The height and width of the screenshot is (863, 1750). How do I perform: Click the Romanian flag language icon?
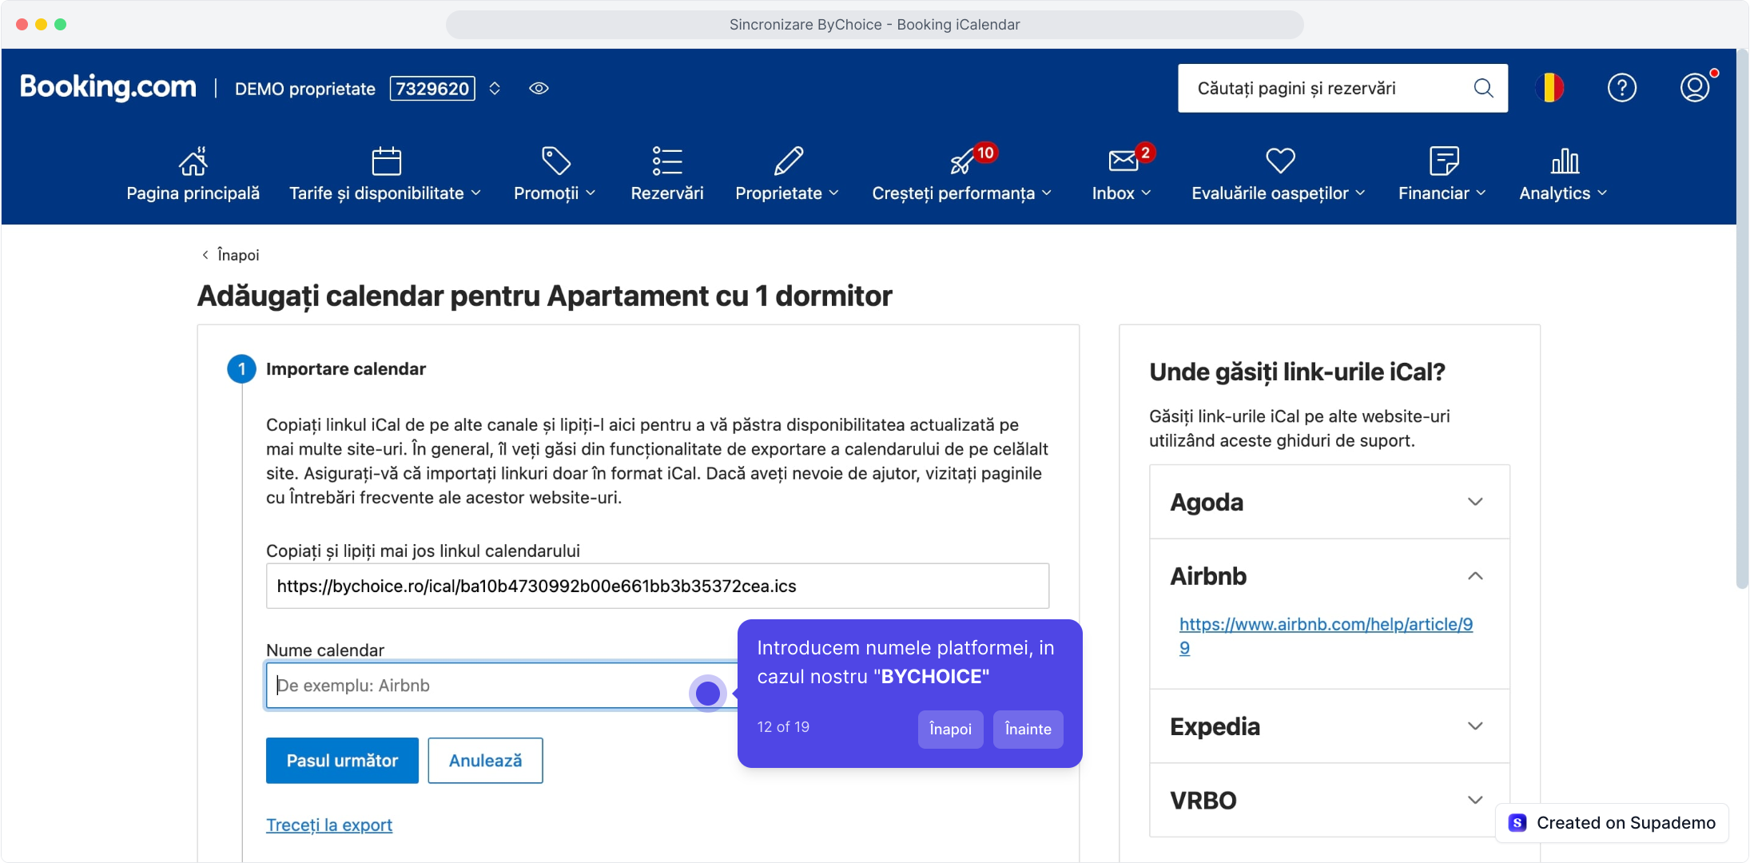(1549, 88)
